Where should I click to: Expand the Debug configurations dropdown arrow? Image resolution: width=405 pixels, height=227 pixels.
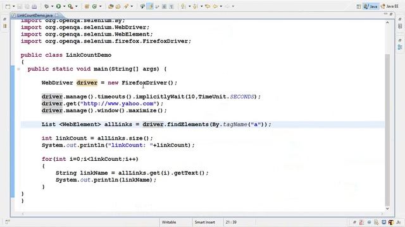52,6
